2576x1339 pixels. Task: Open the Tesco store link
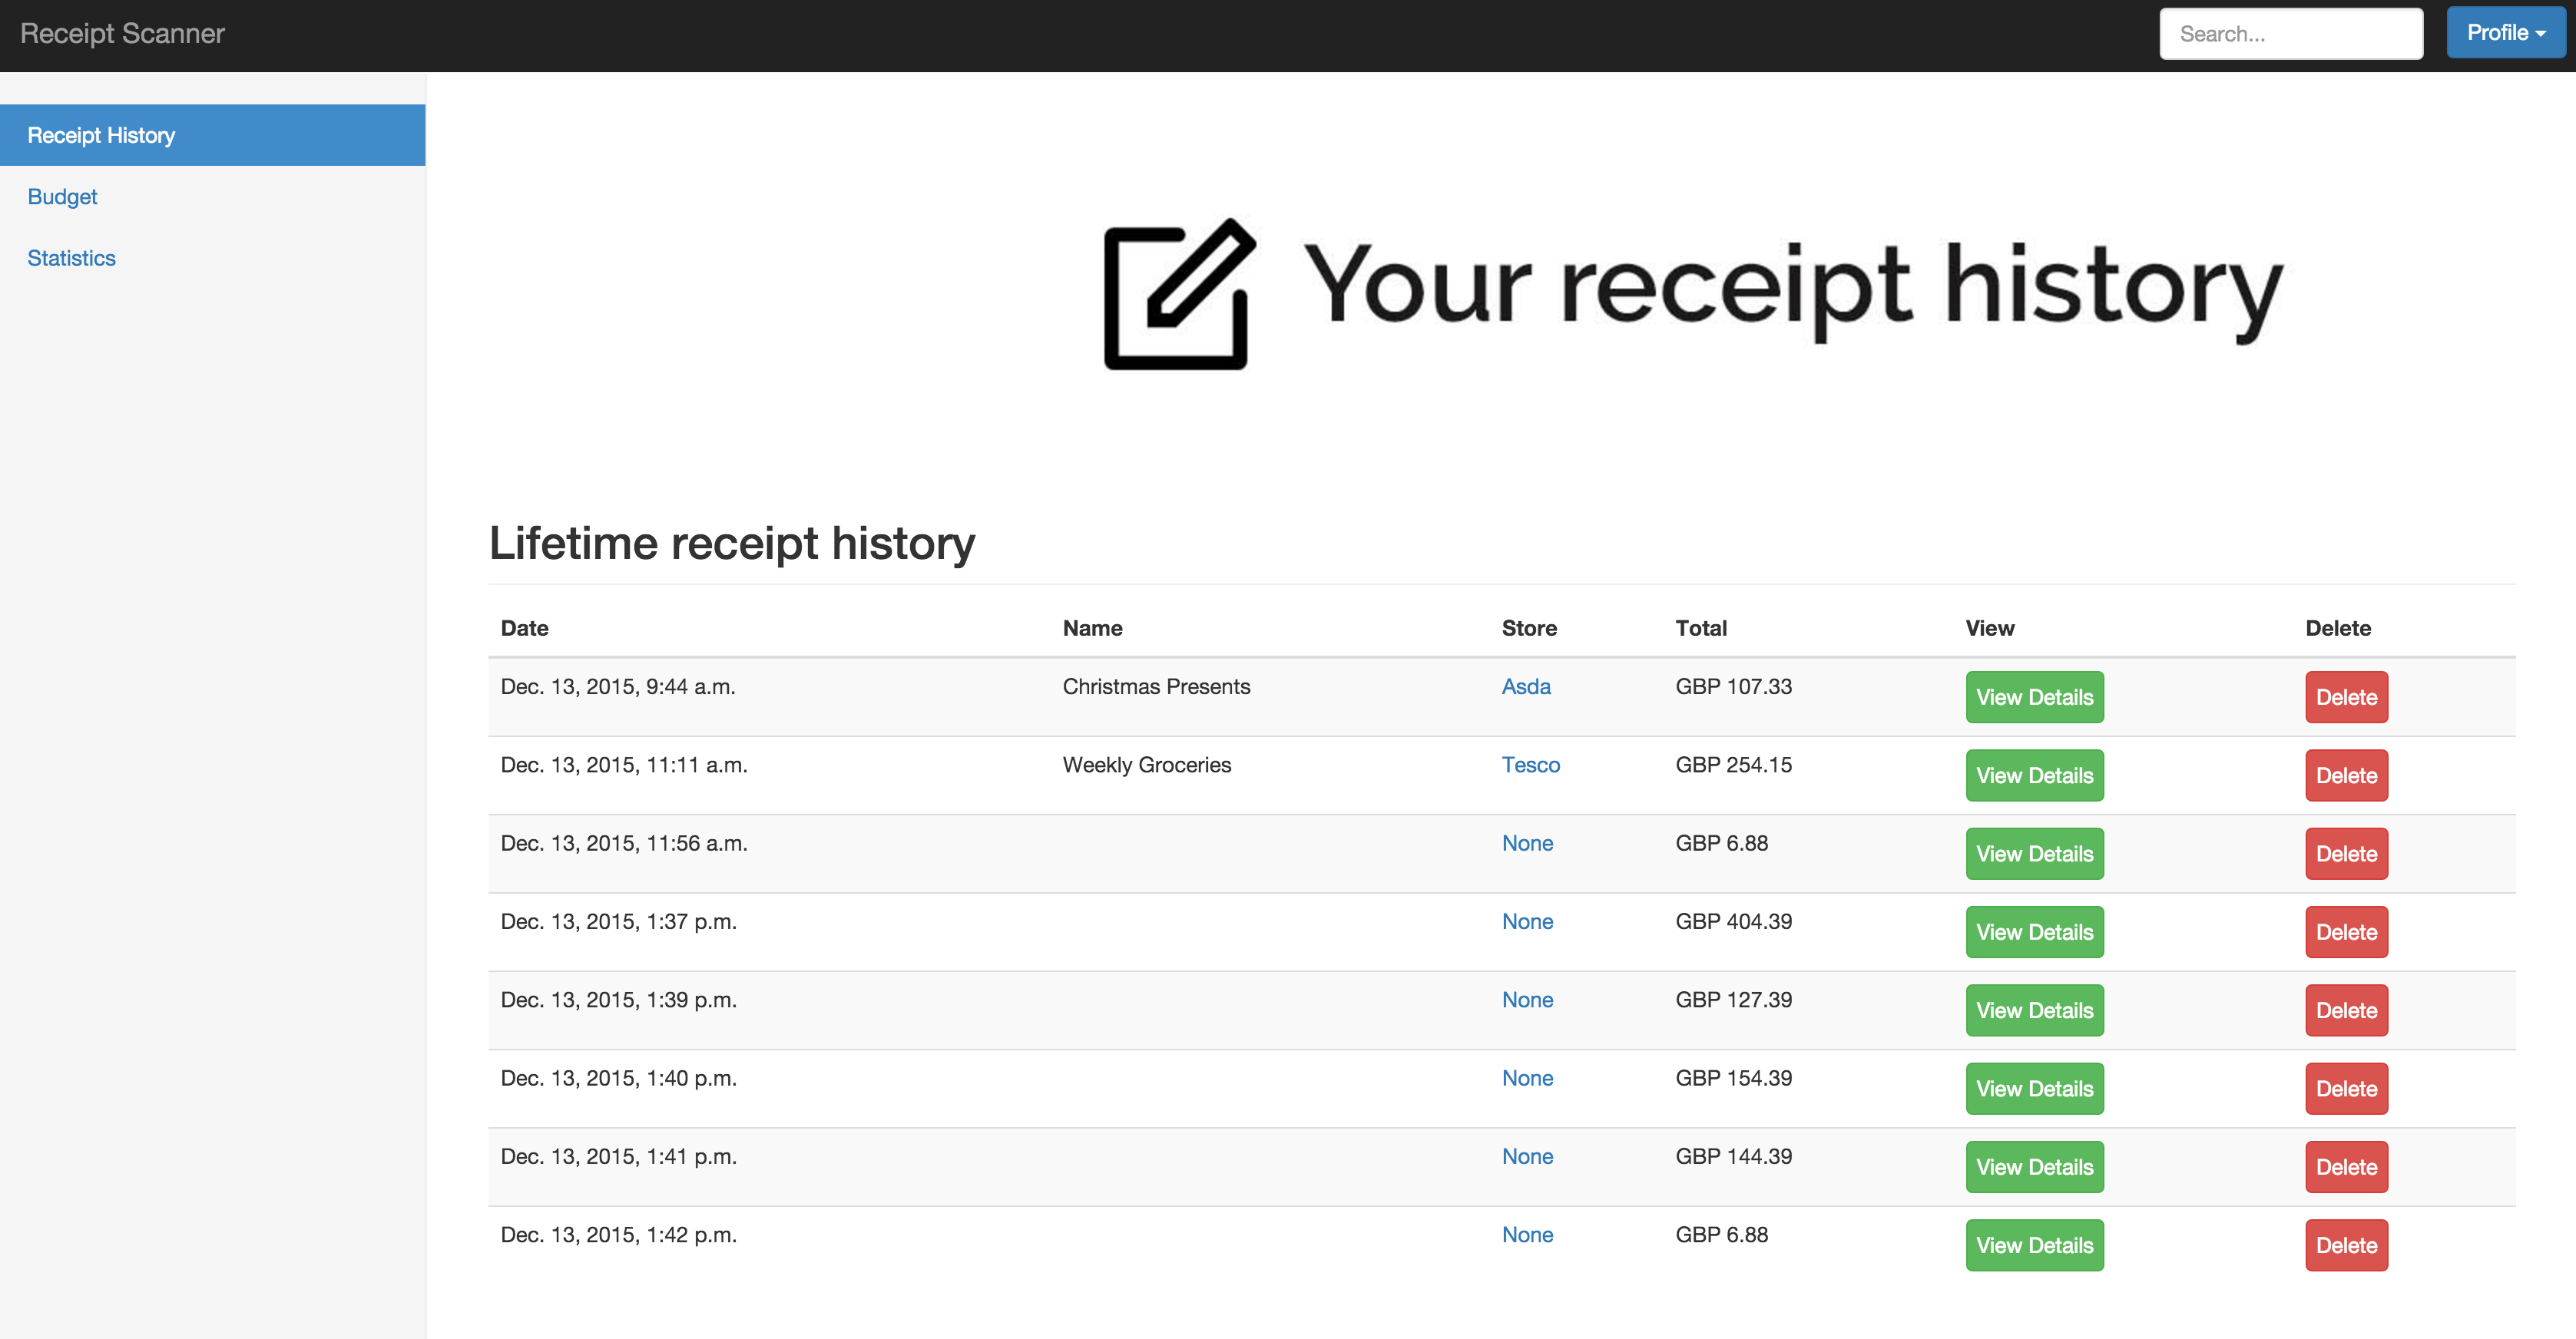coord(1530,765)
